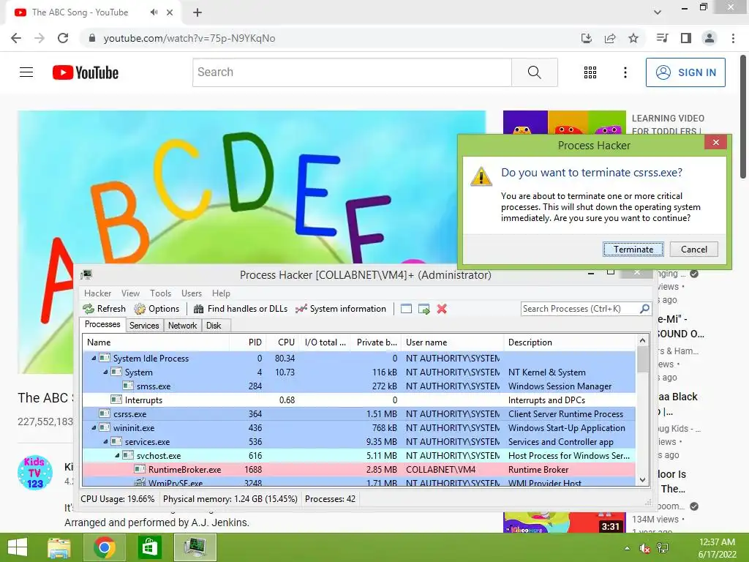This screenshot has width=749, height=562.
Task: Open the Chrome profile avatar
Action: point(710,38)
